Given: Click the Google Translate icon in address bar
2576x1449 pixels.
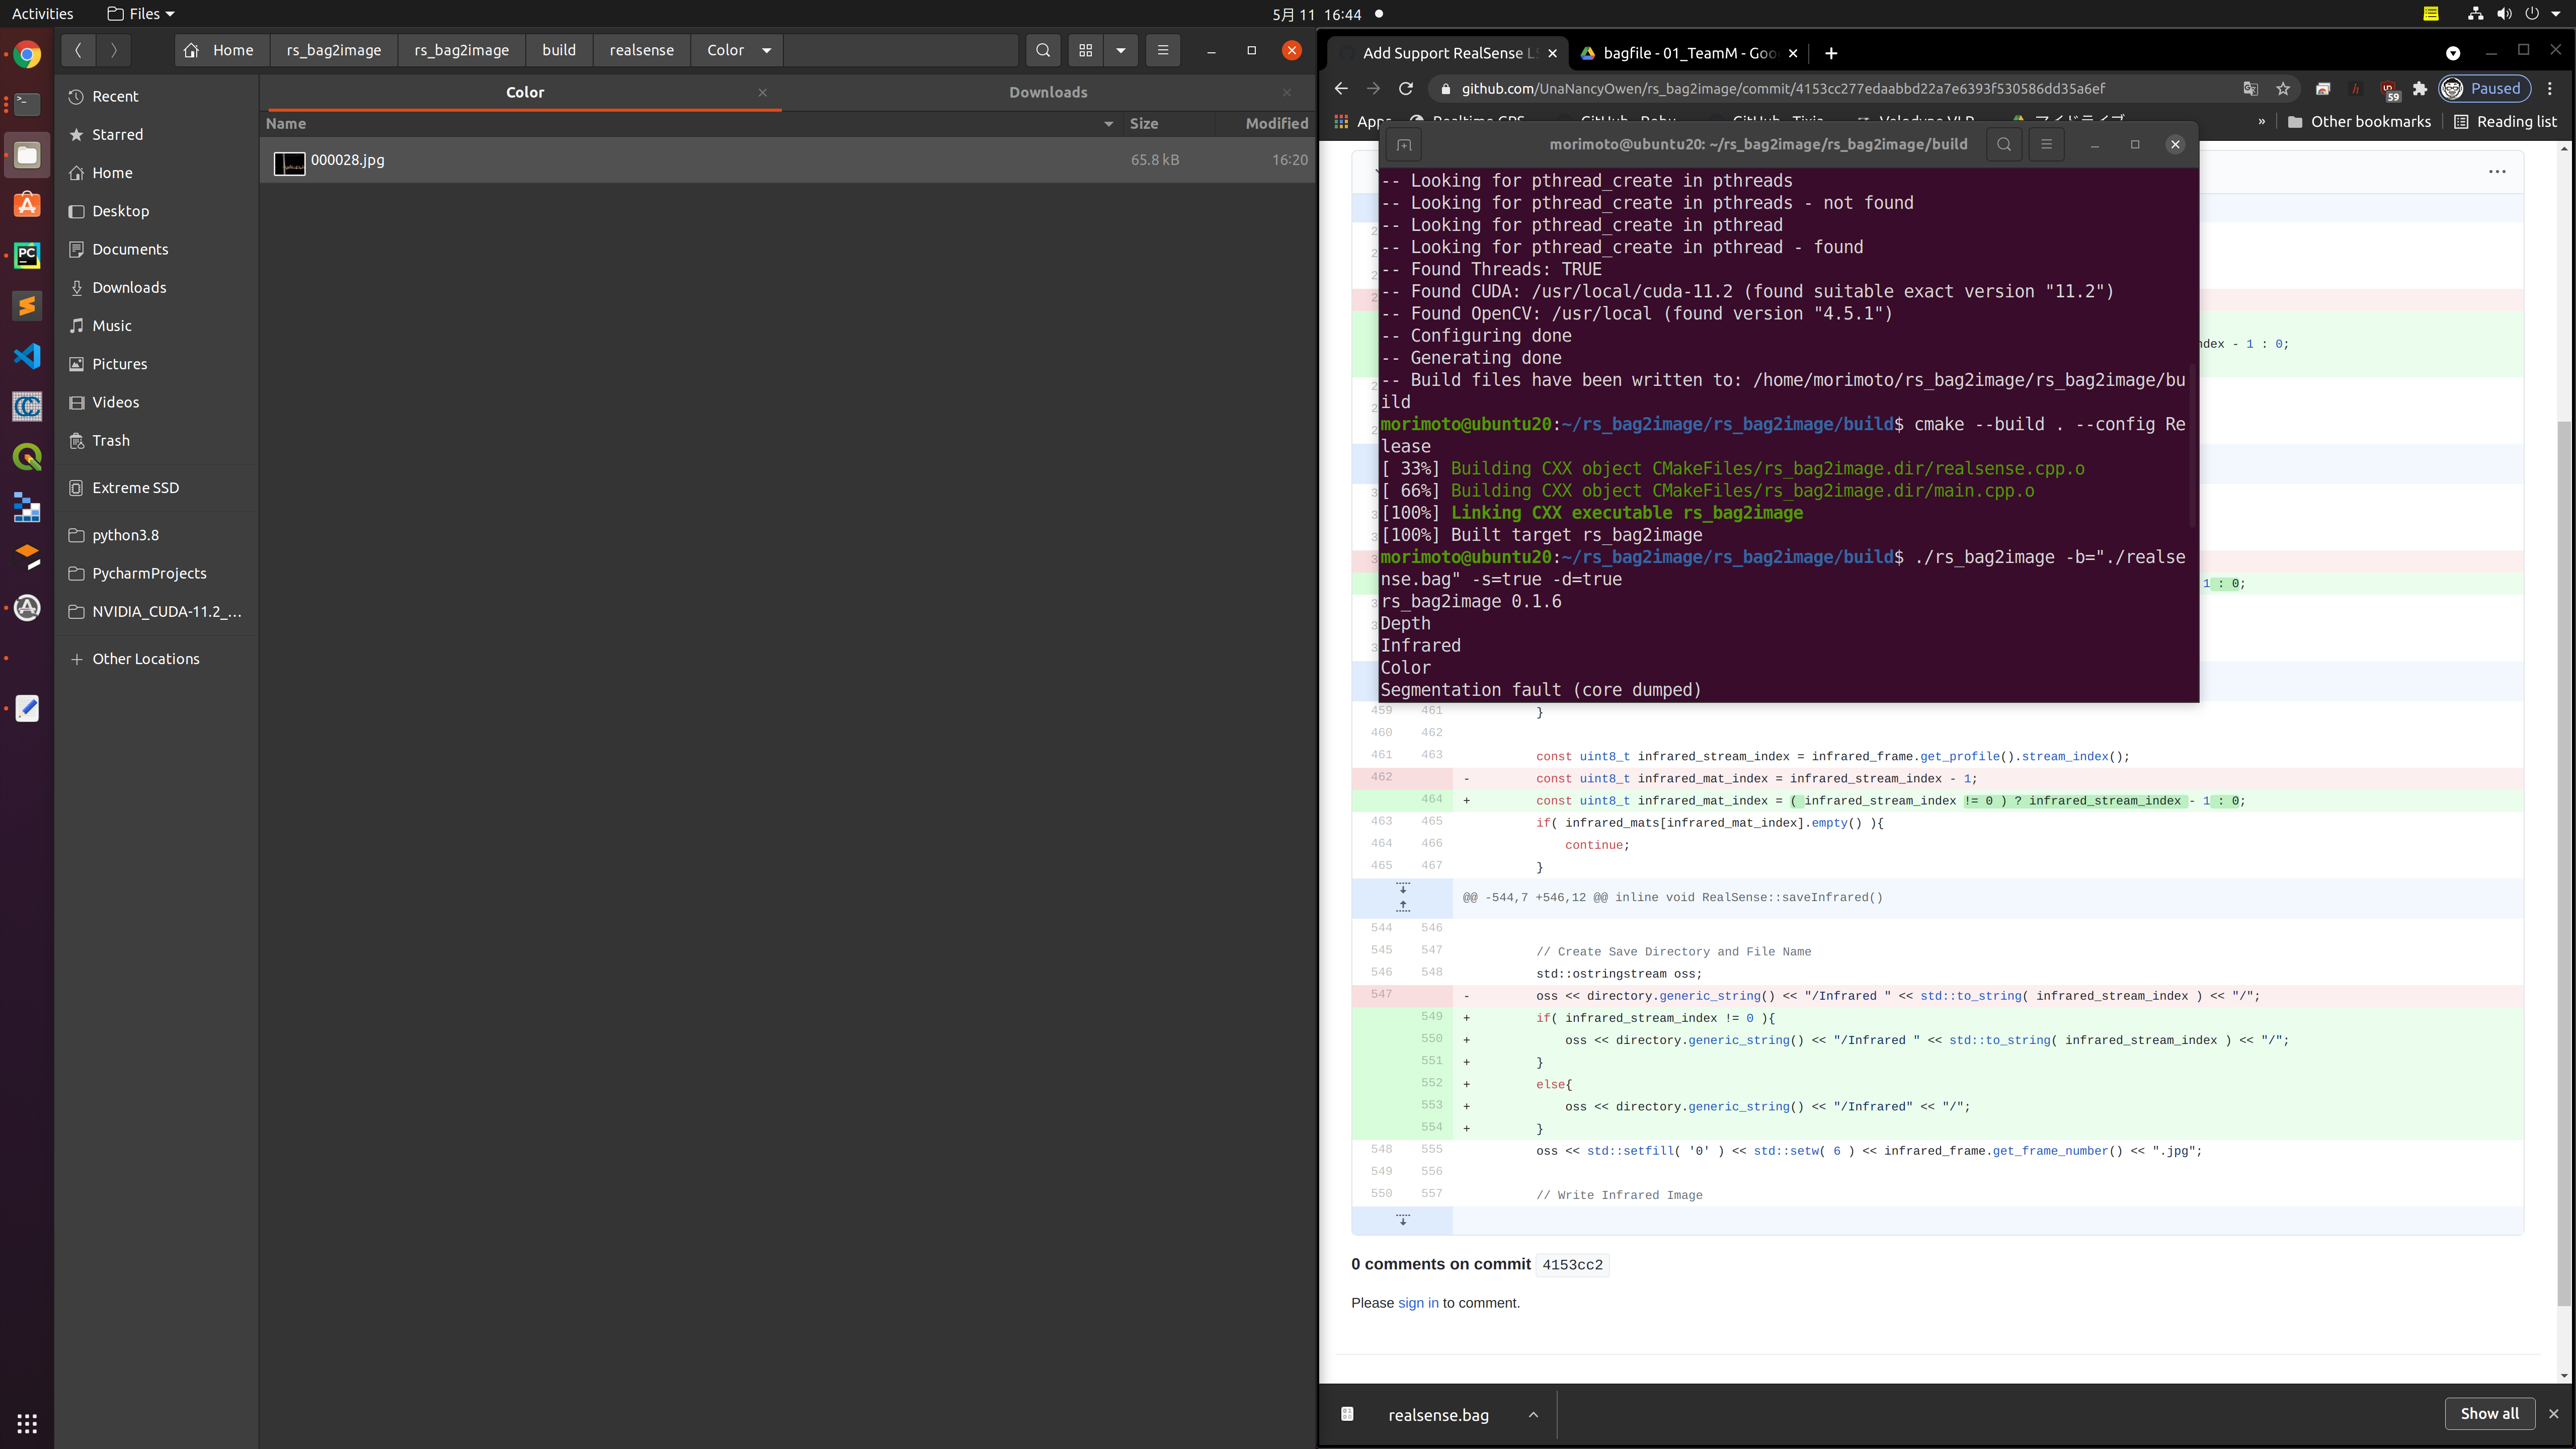Looking at the screenshot, I should point(2250,89).
